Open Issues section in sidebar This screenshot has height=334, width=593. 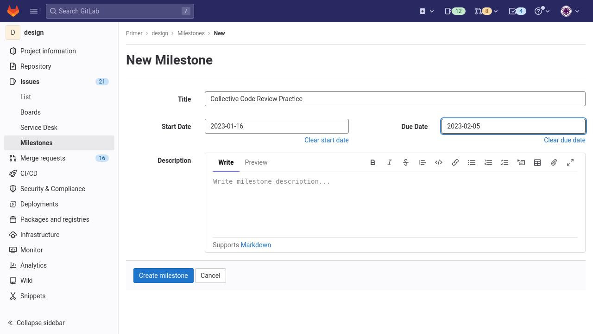59,82
